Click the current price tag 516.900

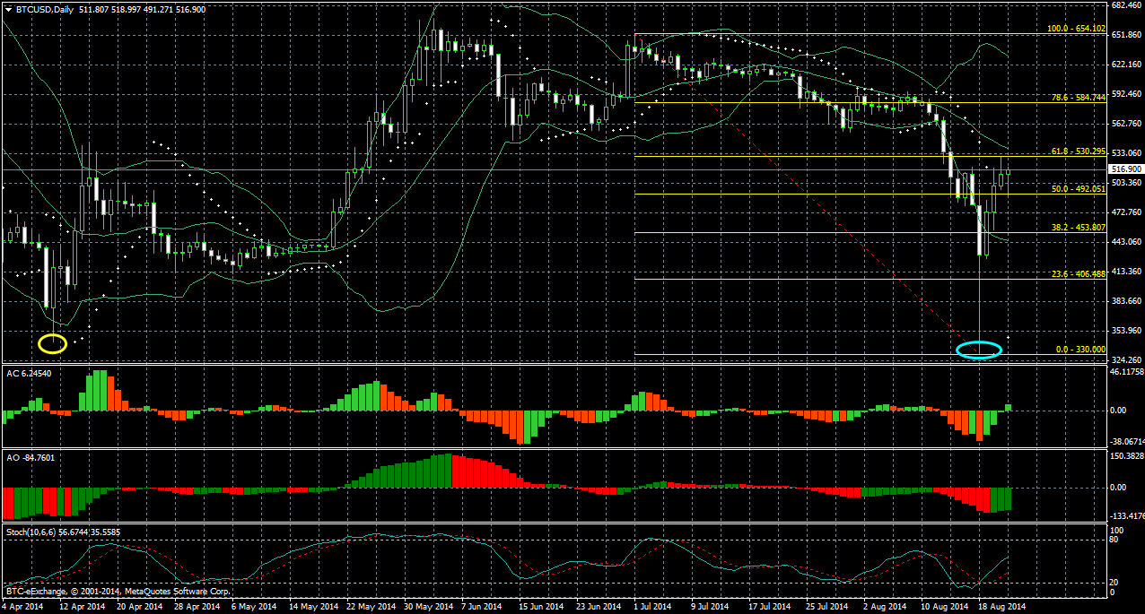[1125, 169]
